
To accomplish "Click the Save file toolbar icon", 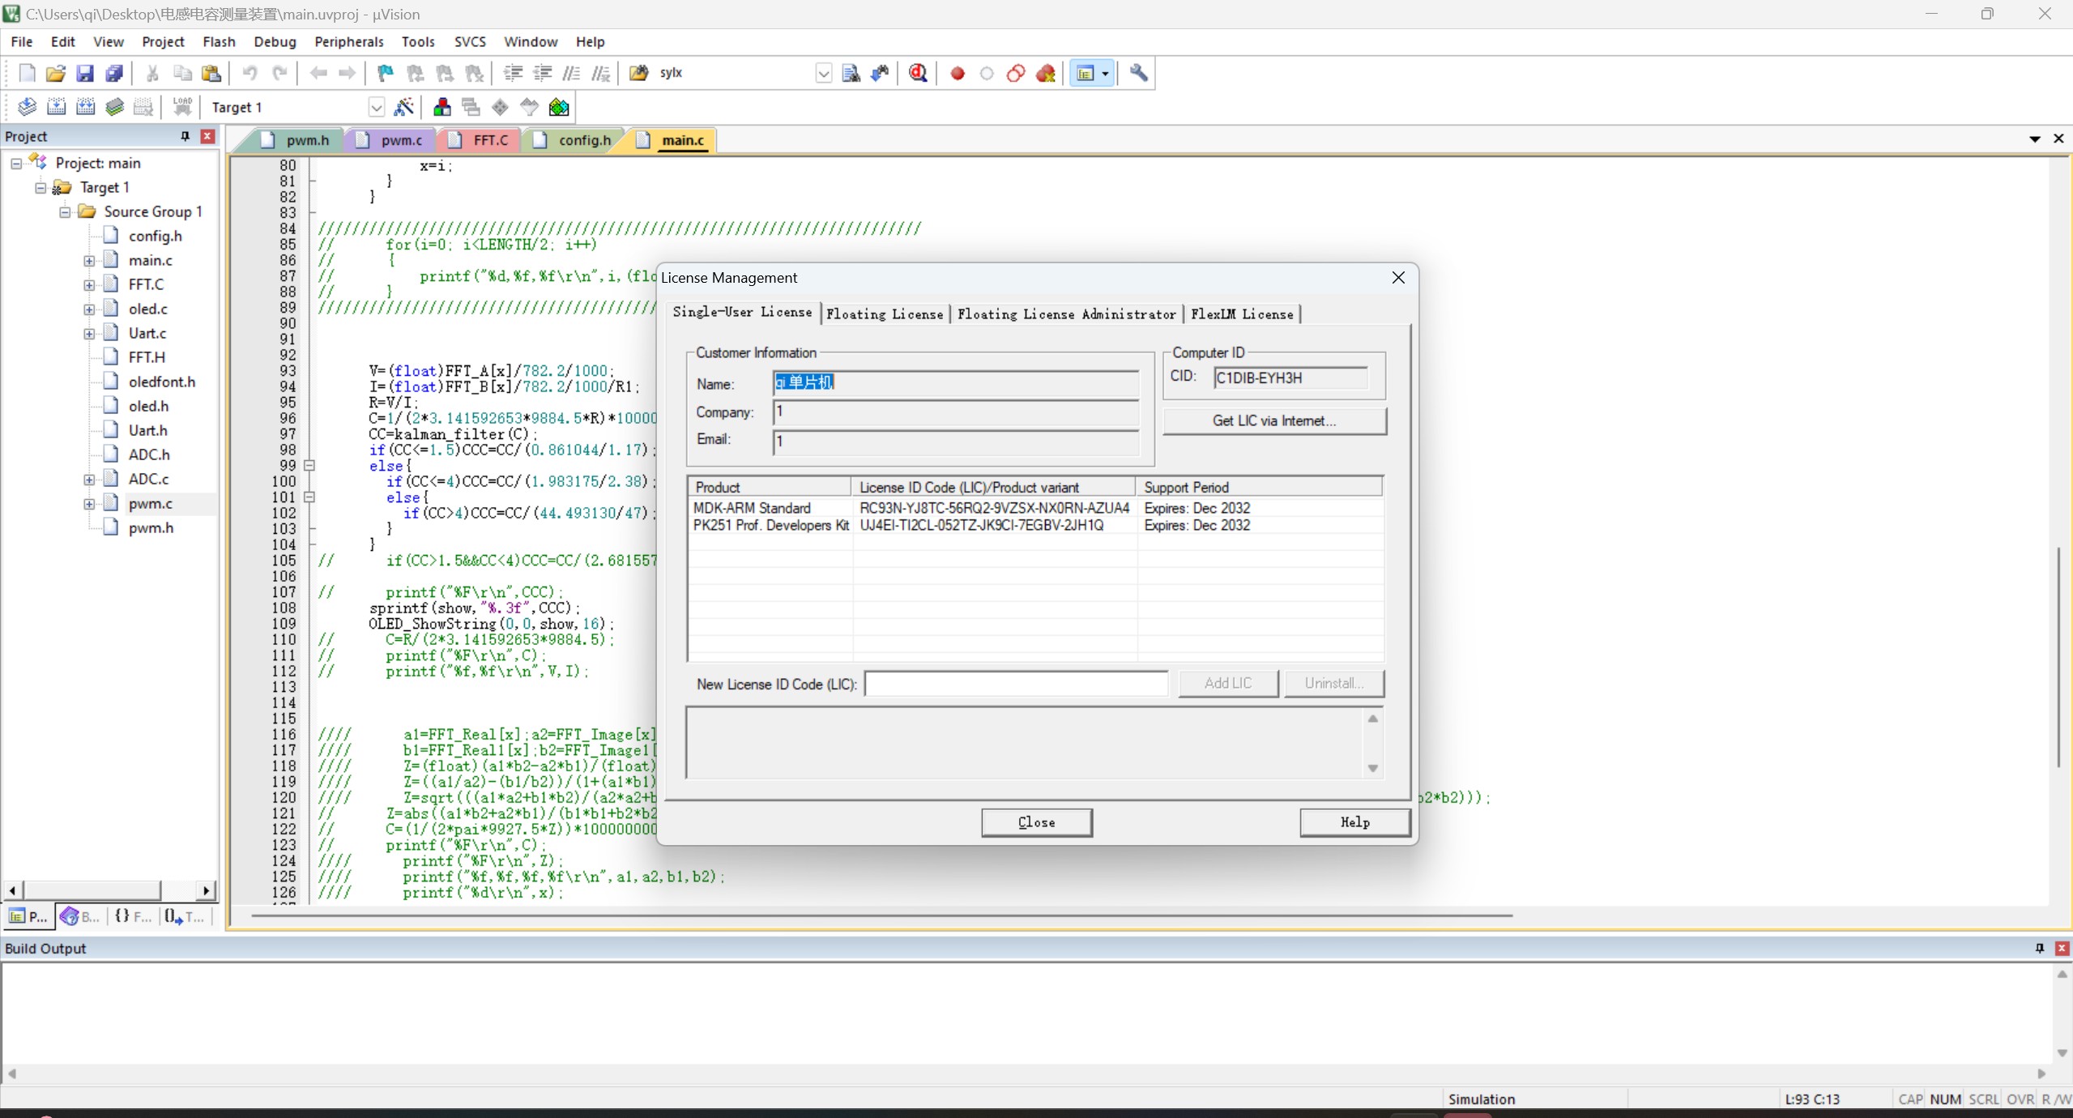I will (x=85, y=73).
